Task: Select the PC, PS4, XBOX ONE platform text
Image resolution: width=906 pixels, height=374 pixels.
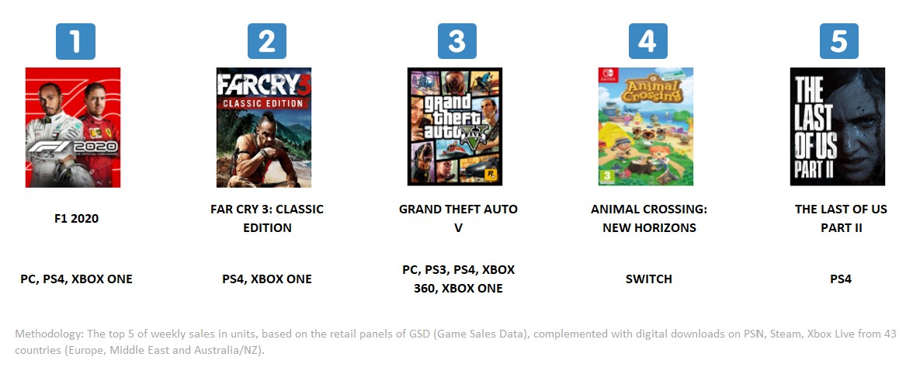Action: (76, 279)
